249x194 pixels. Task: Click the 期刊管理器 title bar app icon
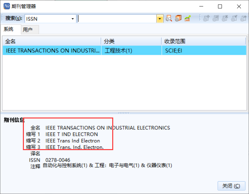click(6, 6)
